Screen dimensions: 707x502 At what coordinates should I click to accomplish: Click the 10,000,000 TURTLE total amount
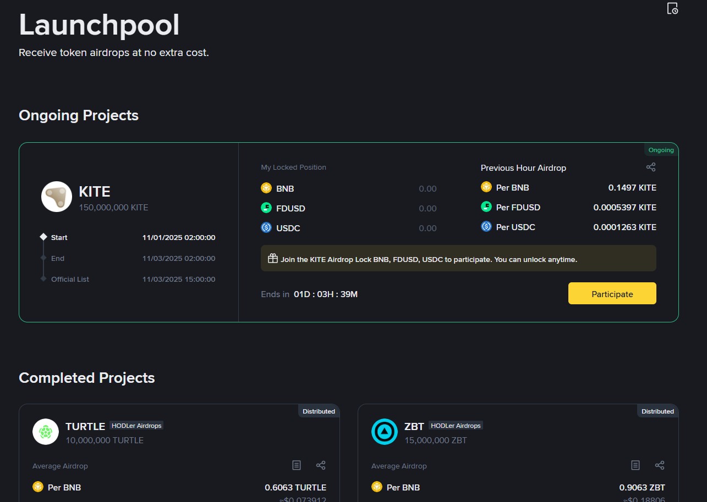click(105, 440)
